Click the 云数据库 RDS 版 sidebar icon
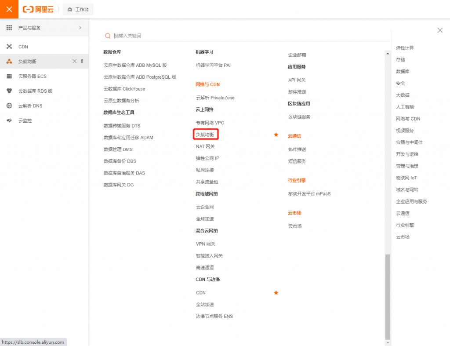Viewport: 450px width, 346px height. point(9,91)
